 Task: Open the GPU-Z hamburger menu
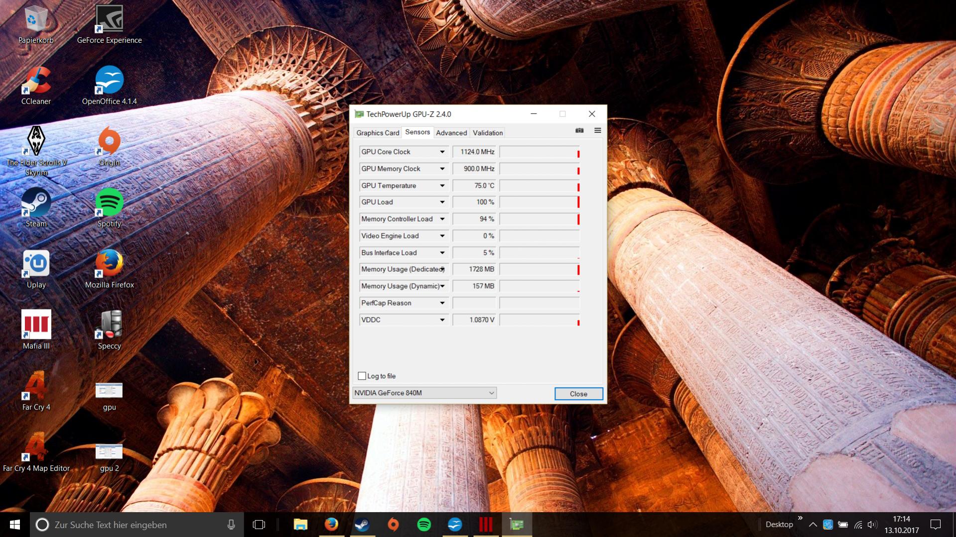coord(597,130)
